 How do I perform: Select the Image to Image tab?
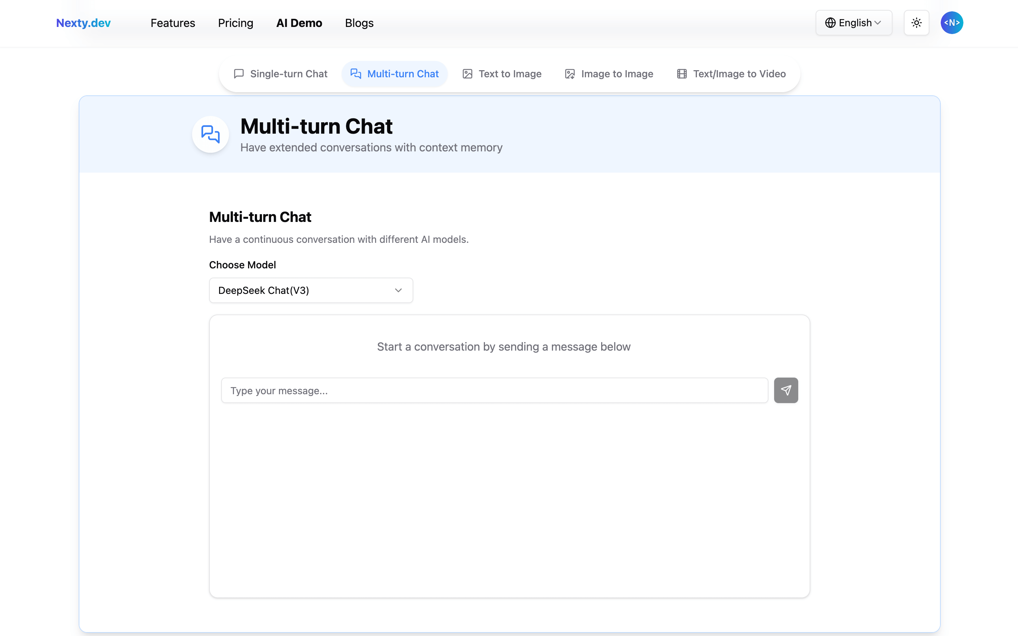609,74
